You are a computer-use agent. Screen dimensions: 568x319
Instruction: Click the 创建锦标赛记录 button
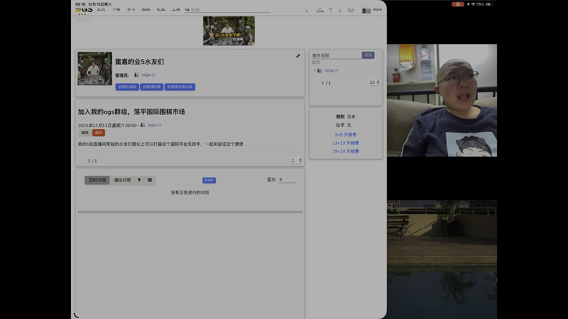180,87
